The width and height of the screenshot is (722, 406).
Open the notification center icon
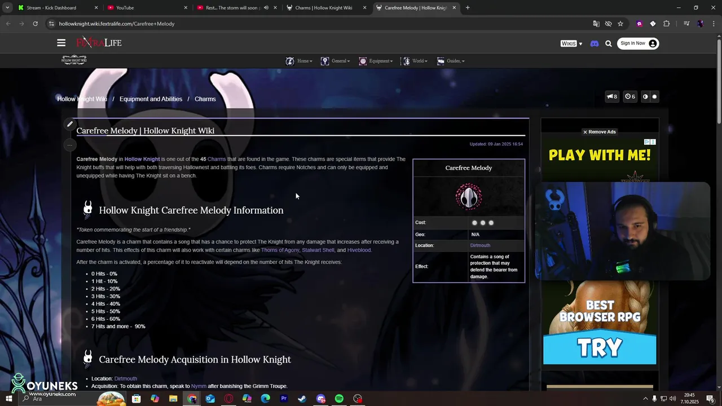coord(710,399)
